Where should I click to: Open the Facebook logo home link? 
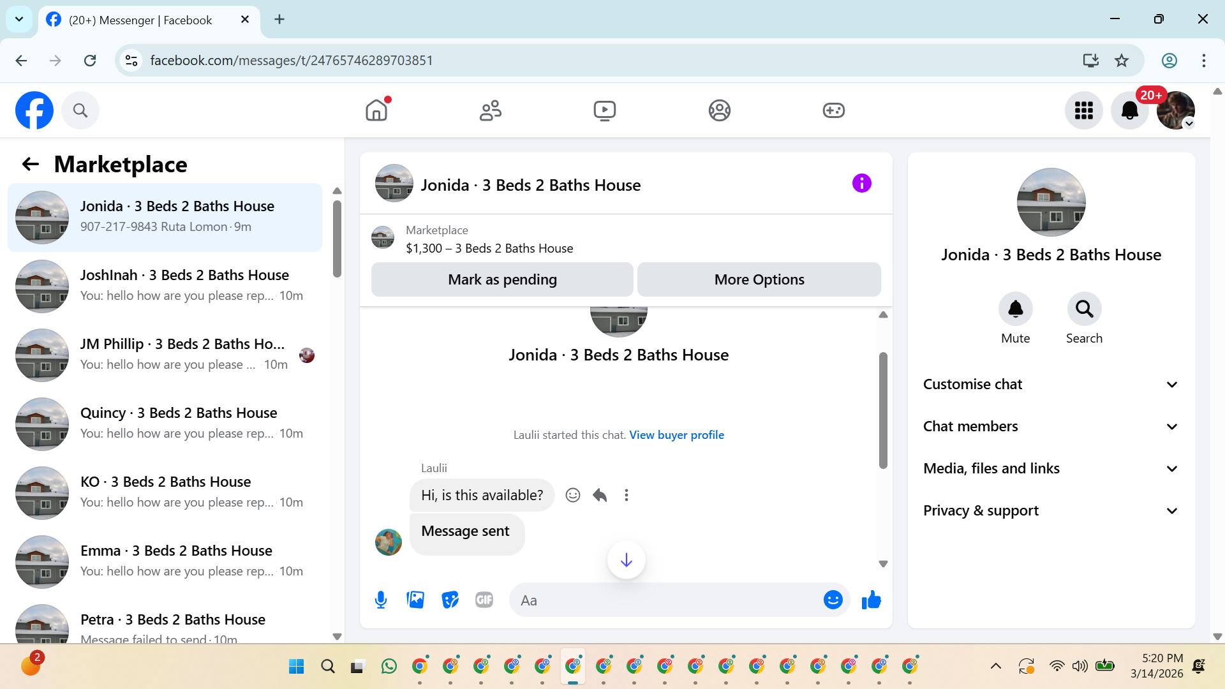[x=34, y=110]
